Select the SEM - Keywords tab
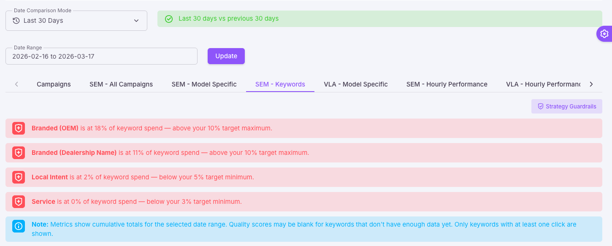 coord(280,84)
